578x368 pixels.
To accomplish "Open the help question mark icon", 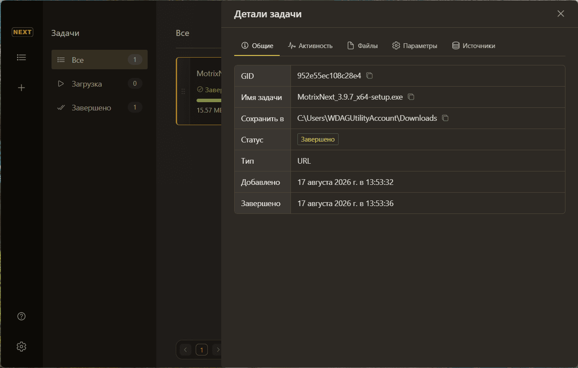I will tap(21, 316).
